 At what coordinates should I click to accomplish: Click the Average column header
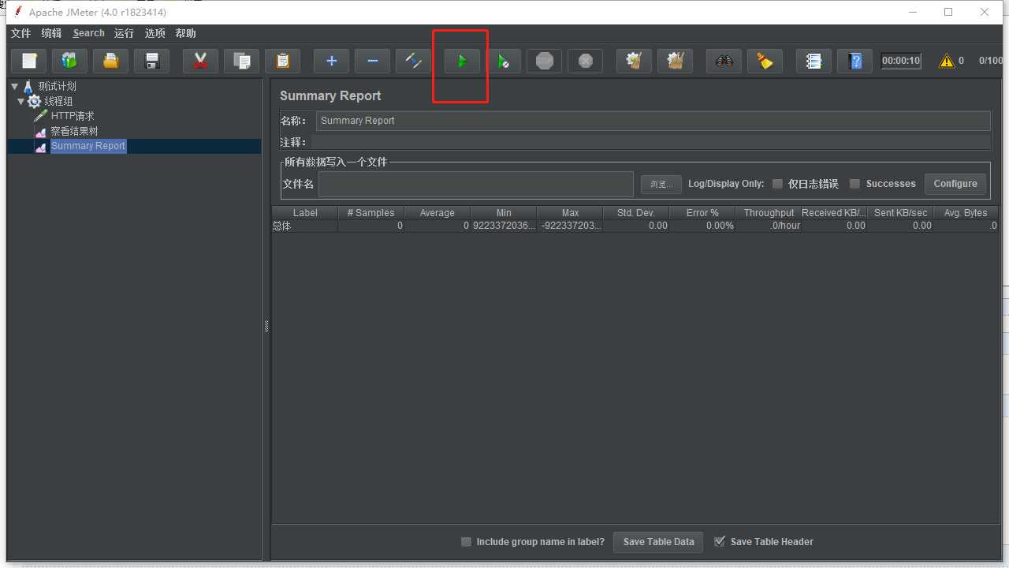(437, 213)
